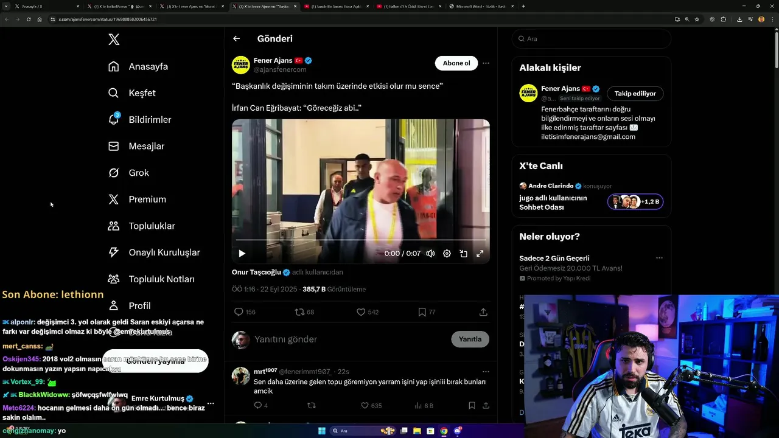
Task: Open Topluluk Notları
Action: pos(151,279)
